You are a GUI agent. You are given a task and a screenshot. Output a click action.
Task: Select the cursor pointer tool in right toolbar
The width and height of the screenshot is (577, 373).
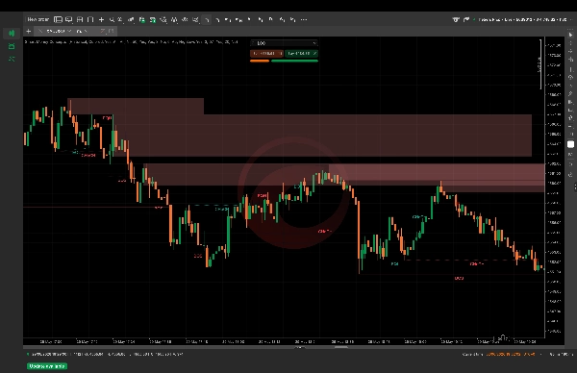[x=570, y=35]
